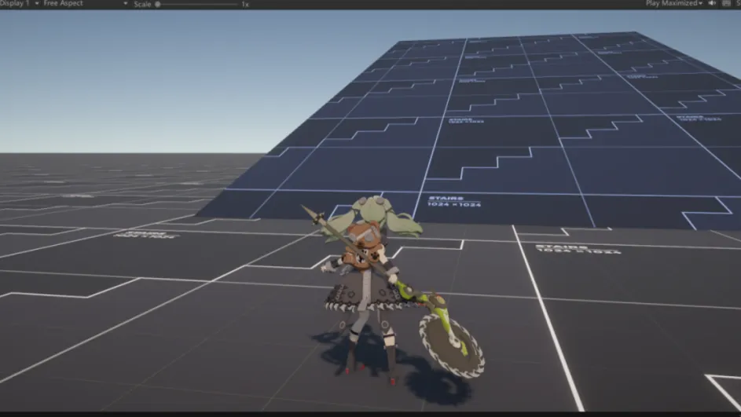Screen dimensions: 741x417
Task: Toggle the shortcuts keyboard icon
Action: 726,3
